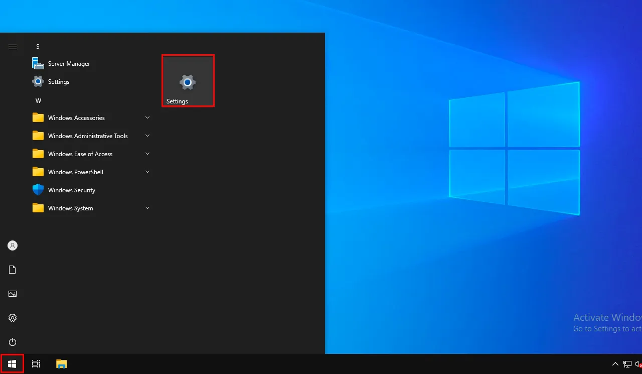Click the Settings gear in the left rail
This screenshot has width=642, height=374.
click(13, 318)
